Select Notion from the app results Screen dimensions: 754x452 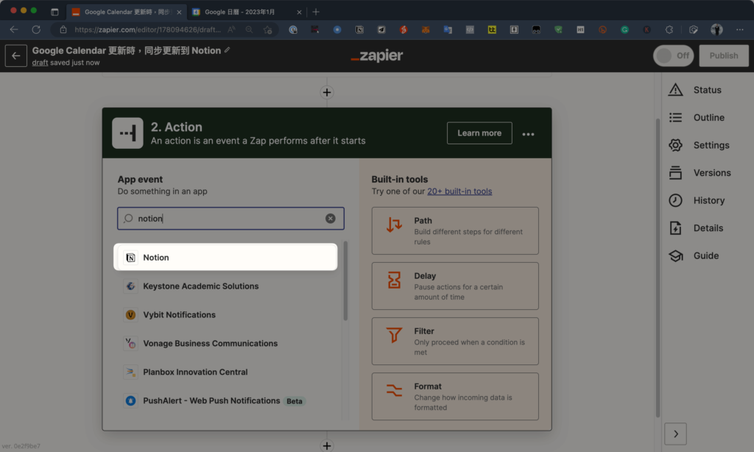click(225, 257)
